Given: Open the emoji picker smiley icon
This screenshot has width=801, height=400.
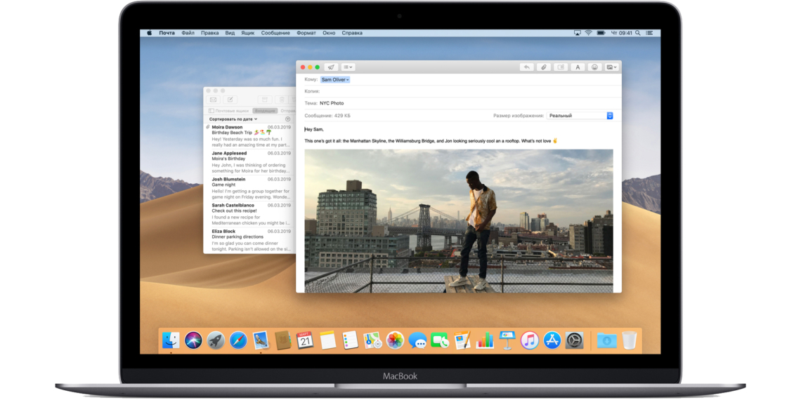Looking at the screenshot, I should click(x=594, y=67).
